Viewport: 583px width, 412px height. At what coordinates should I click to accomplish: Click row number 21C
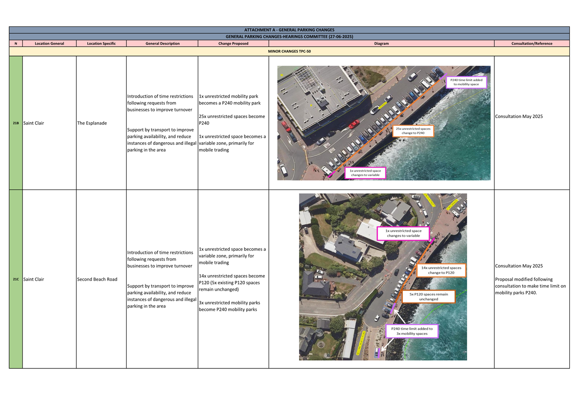(x=16, y=279)
